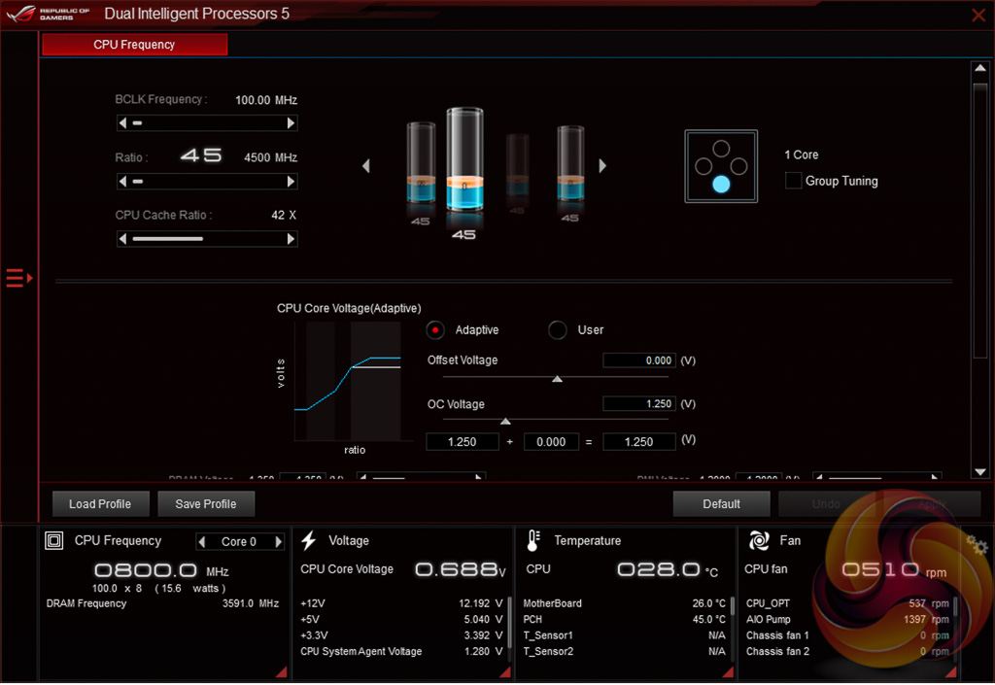Click Load Profile button
The width and height of the screenshot is (995, 685).
[x=100, y=504]
